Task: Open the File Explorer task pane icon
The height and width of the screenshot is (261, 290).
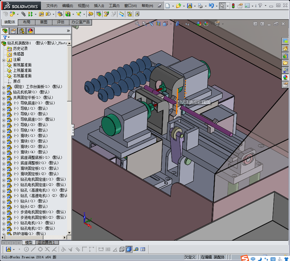Action: 285,63
